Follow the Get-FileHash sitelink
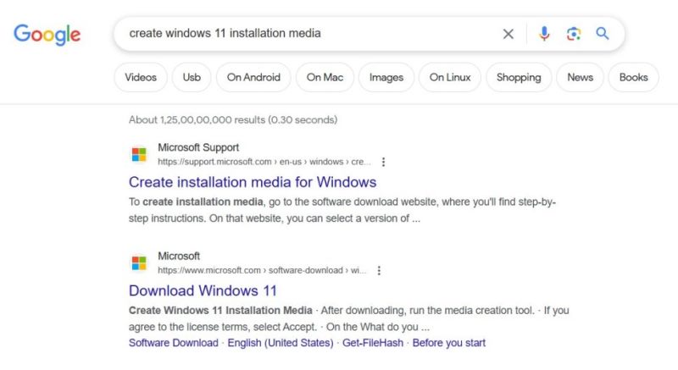Viewport: 678px width, 370px height. click(373, 343)
